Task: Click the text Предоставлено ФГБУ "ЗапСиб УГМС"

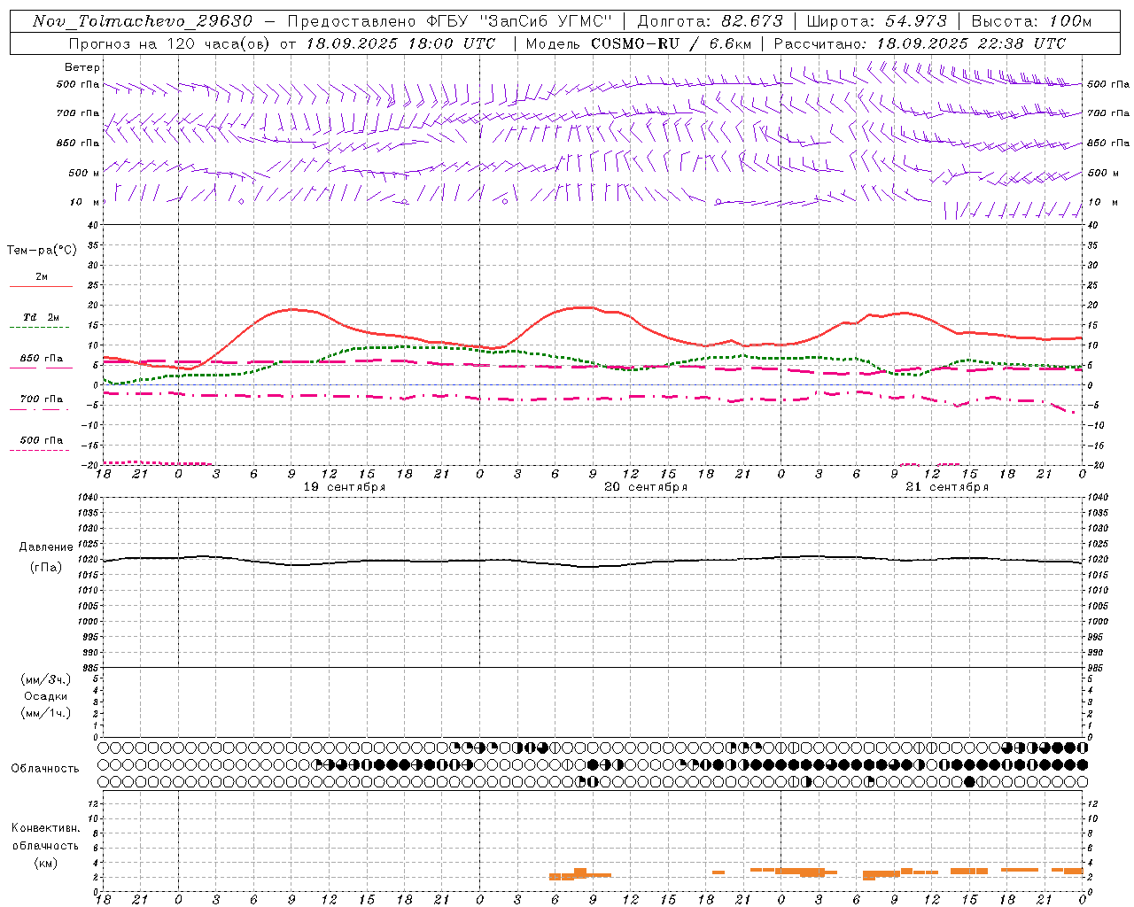Action: (449, 21)
